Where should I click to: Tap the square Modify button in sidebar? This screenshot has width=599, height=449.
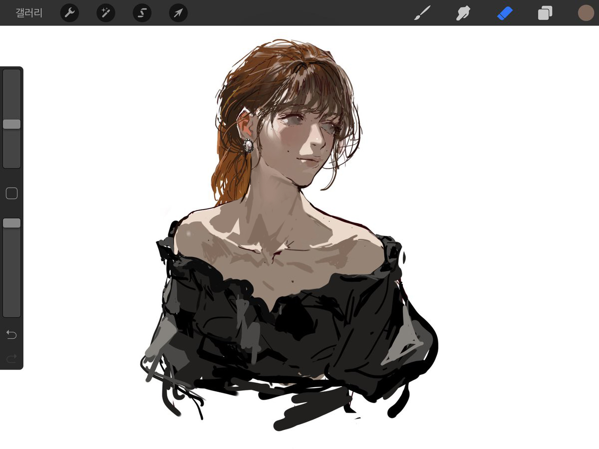click(x=11, y=194)
